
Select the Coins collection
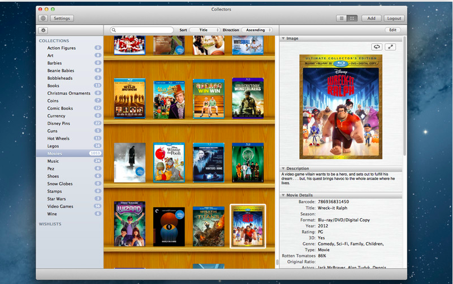70,101
